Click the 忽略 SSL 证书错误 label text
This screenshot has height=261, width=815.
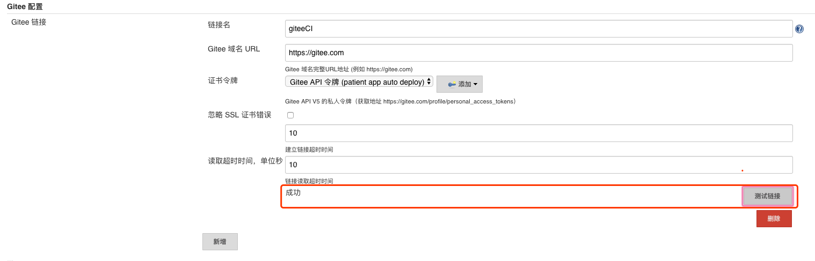(239, 115)
